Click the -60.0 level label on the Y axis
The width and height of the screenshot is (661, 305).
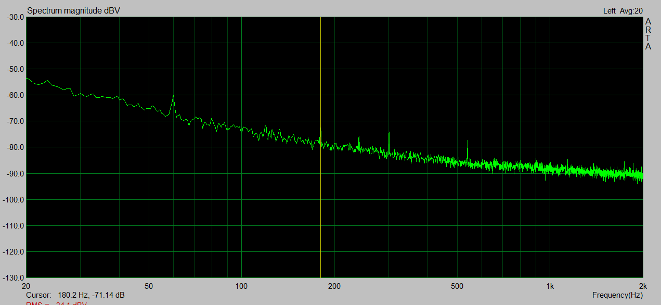click(15, 95)
